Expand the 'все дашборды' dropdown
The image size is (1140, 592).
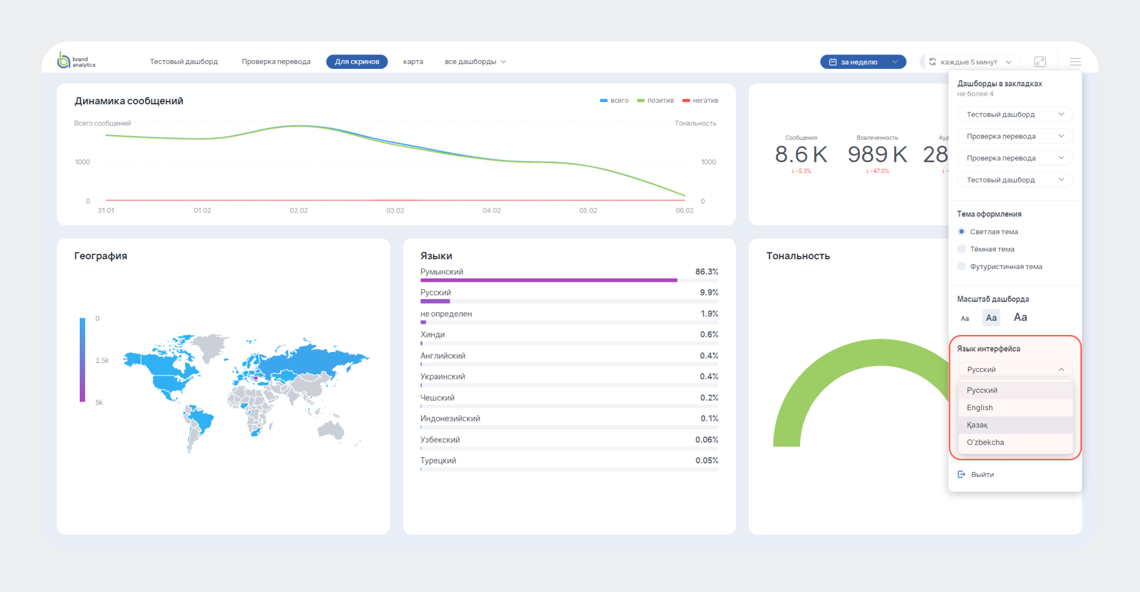(x=475, y=62)
